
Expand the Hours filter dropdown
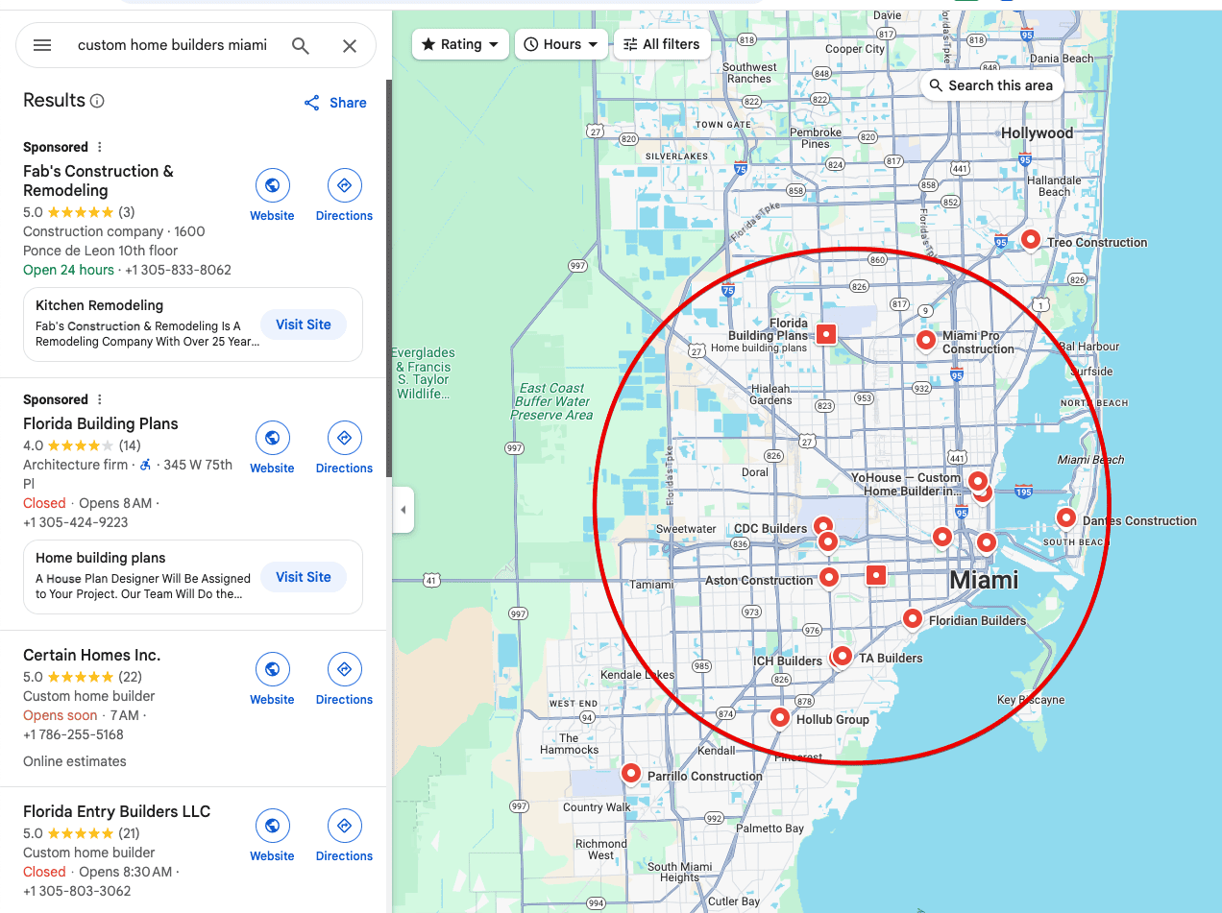click(x=561, y=44)
